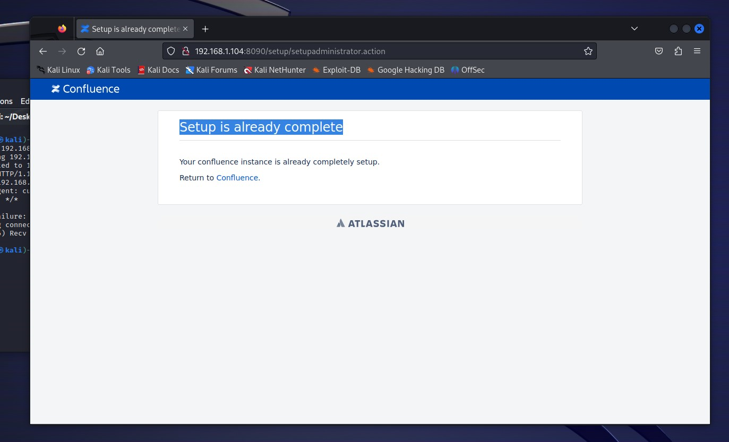
Task: Select the 'Setup is already complete' tab
Action: (135, 29)
